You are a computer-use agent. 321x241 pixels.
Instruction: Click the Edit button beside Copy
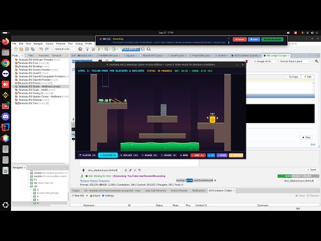[x=307, y=77]
